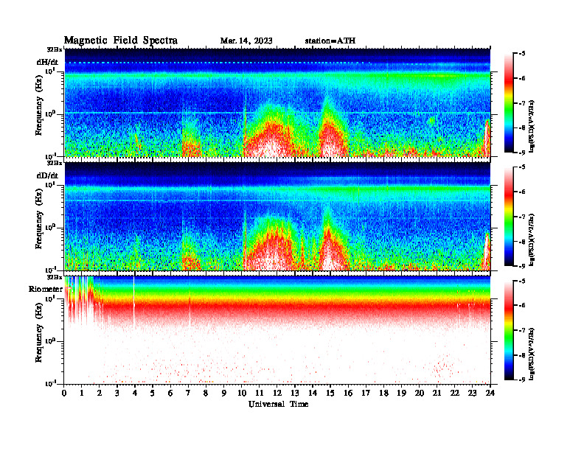Click the 32Hz label atop the Riometer panel

click(54, 277)
